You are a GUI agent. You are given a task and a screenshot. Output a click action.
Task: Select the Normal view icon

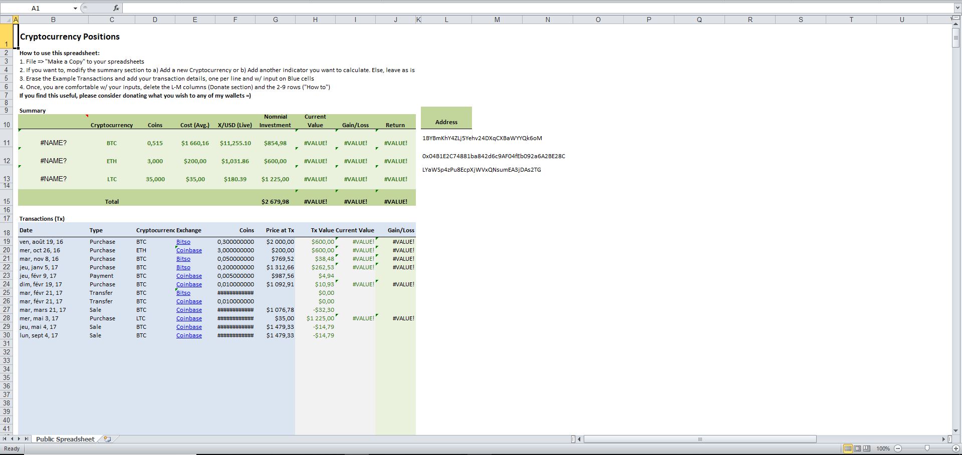[848, 448]
